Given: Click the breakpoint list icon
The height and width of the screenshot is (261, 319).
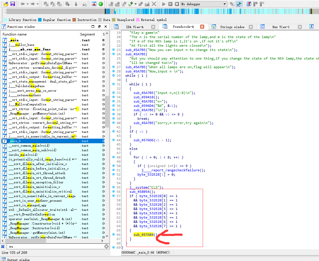Looking at the screenshot, I should pos(249,4).
